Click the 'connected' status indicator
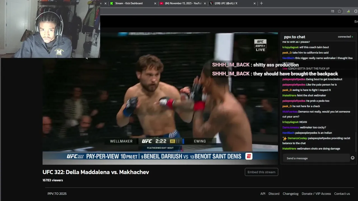This screenshot has height=201, width=358. [345, 37]
